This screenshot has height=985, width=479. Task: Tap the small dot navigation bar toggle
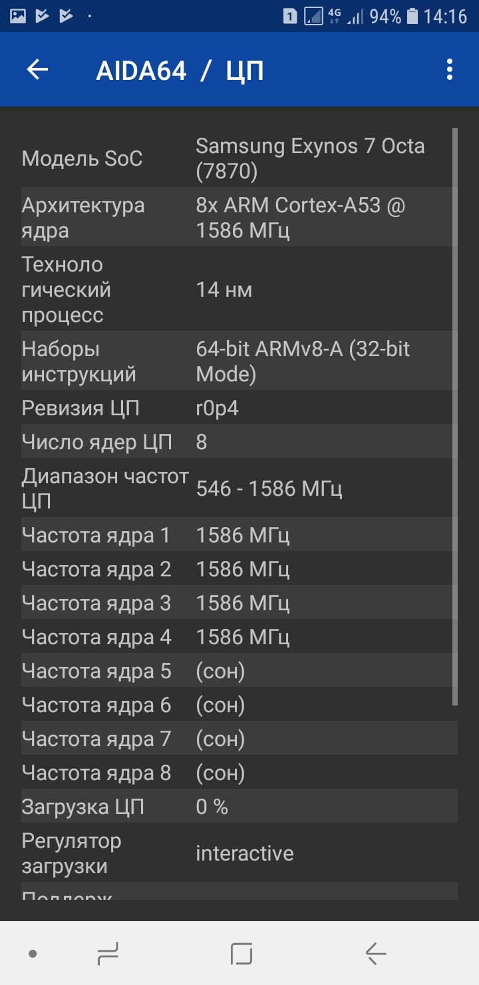tap(33, 954)
